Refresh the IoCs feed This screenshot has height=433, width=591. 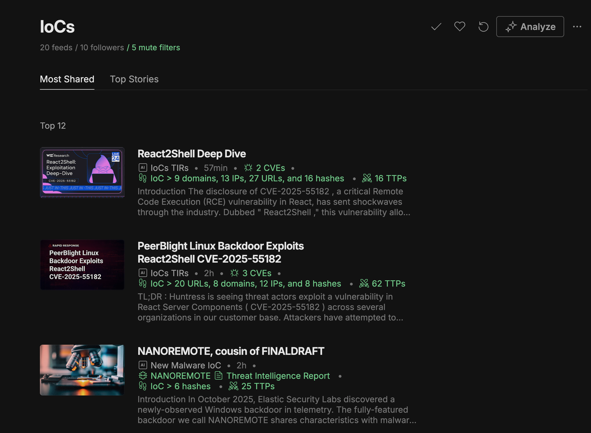483,27
